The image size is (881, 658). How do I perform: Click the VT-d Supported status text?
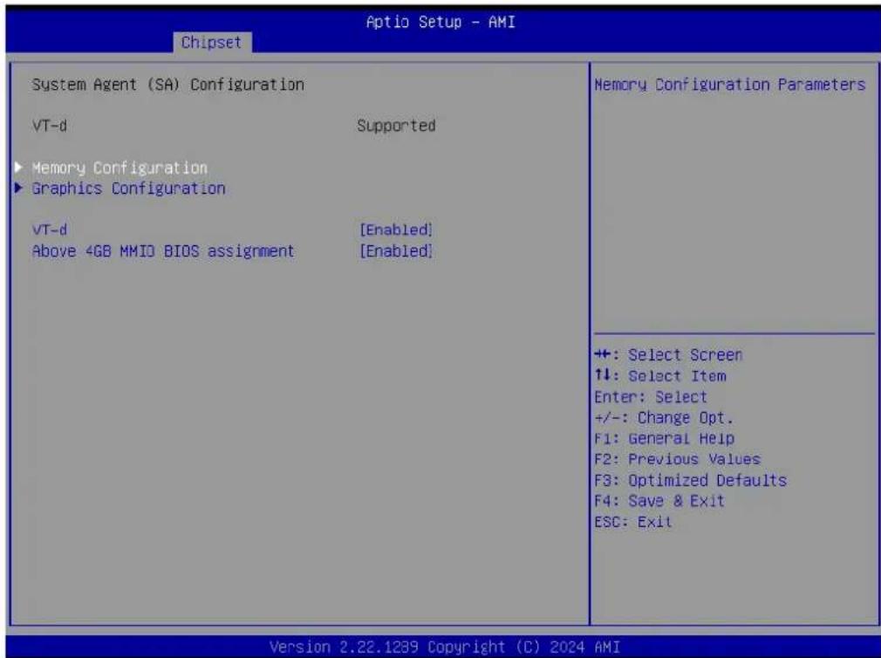click(x=396, y=126)
